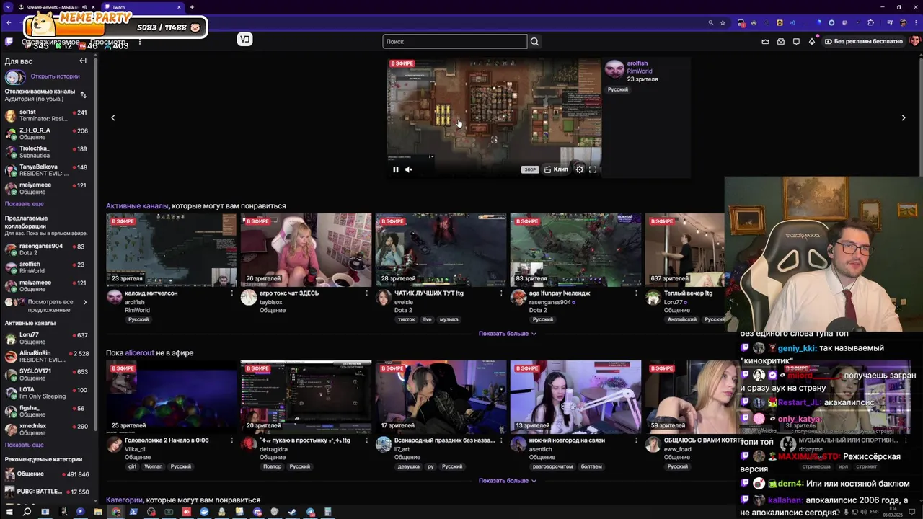Open Windows Start menu
The height and width of the screenshot is (519, 923).
click(x=9, y=512)
